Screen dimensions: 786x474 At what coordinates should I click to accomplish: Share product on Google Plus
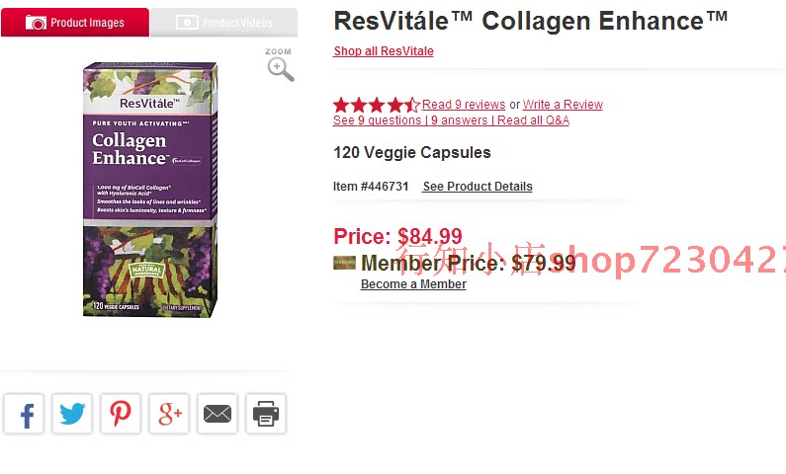[169, 414]
